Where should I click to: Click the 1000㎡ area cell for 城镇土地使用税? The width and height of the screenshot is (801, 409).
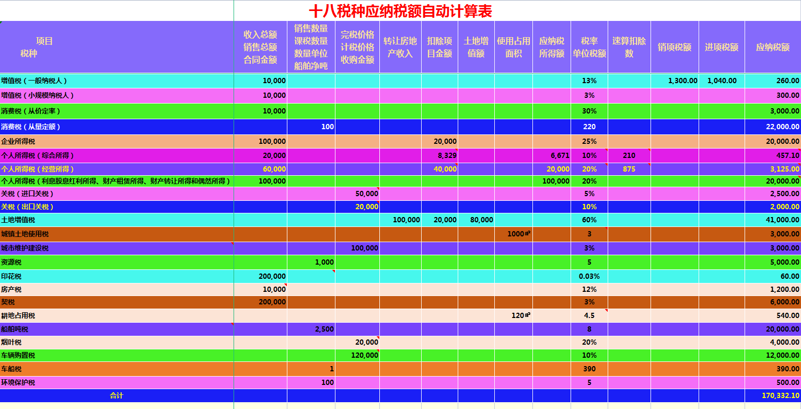(x=515, y=234)
